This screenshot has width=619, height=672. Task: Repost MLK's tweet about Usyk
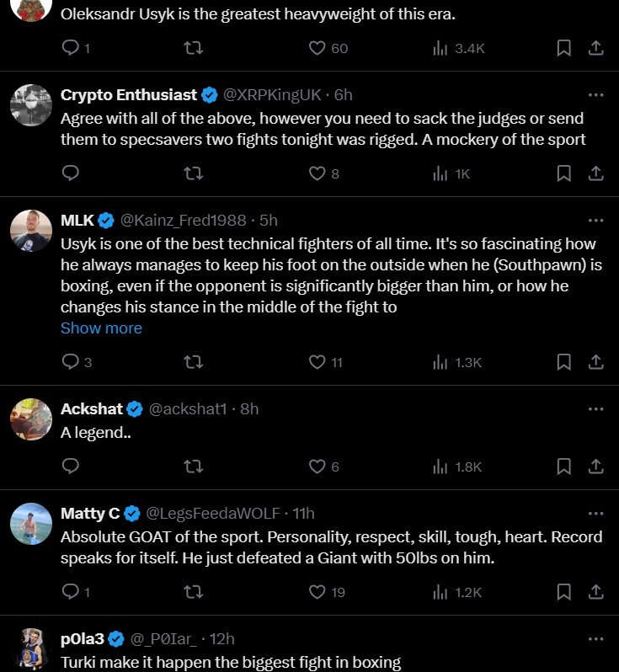(193, 362)
